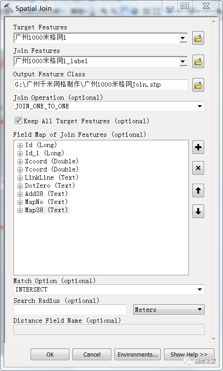The image size is (223, 371).
Task: Open Target Features dropdown list
Action: [x=183, y=38]
